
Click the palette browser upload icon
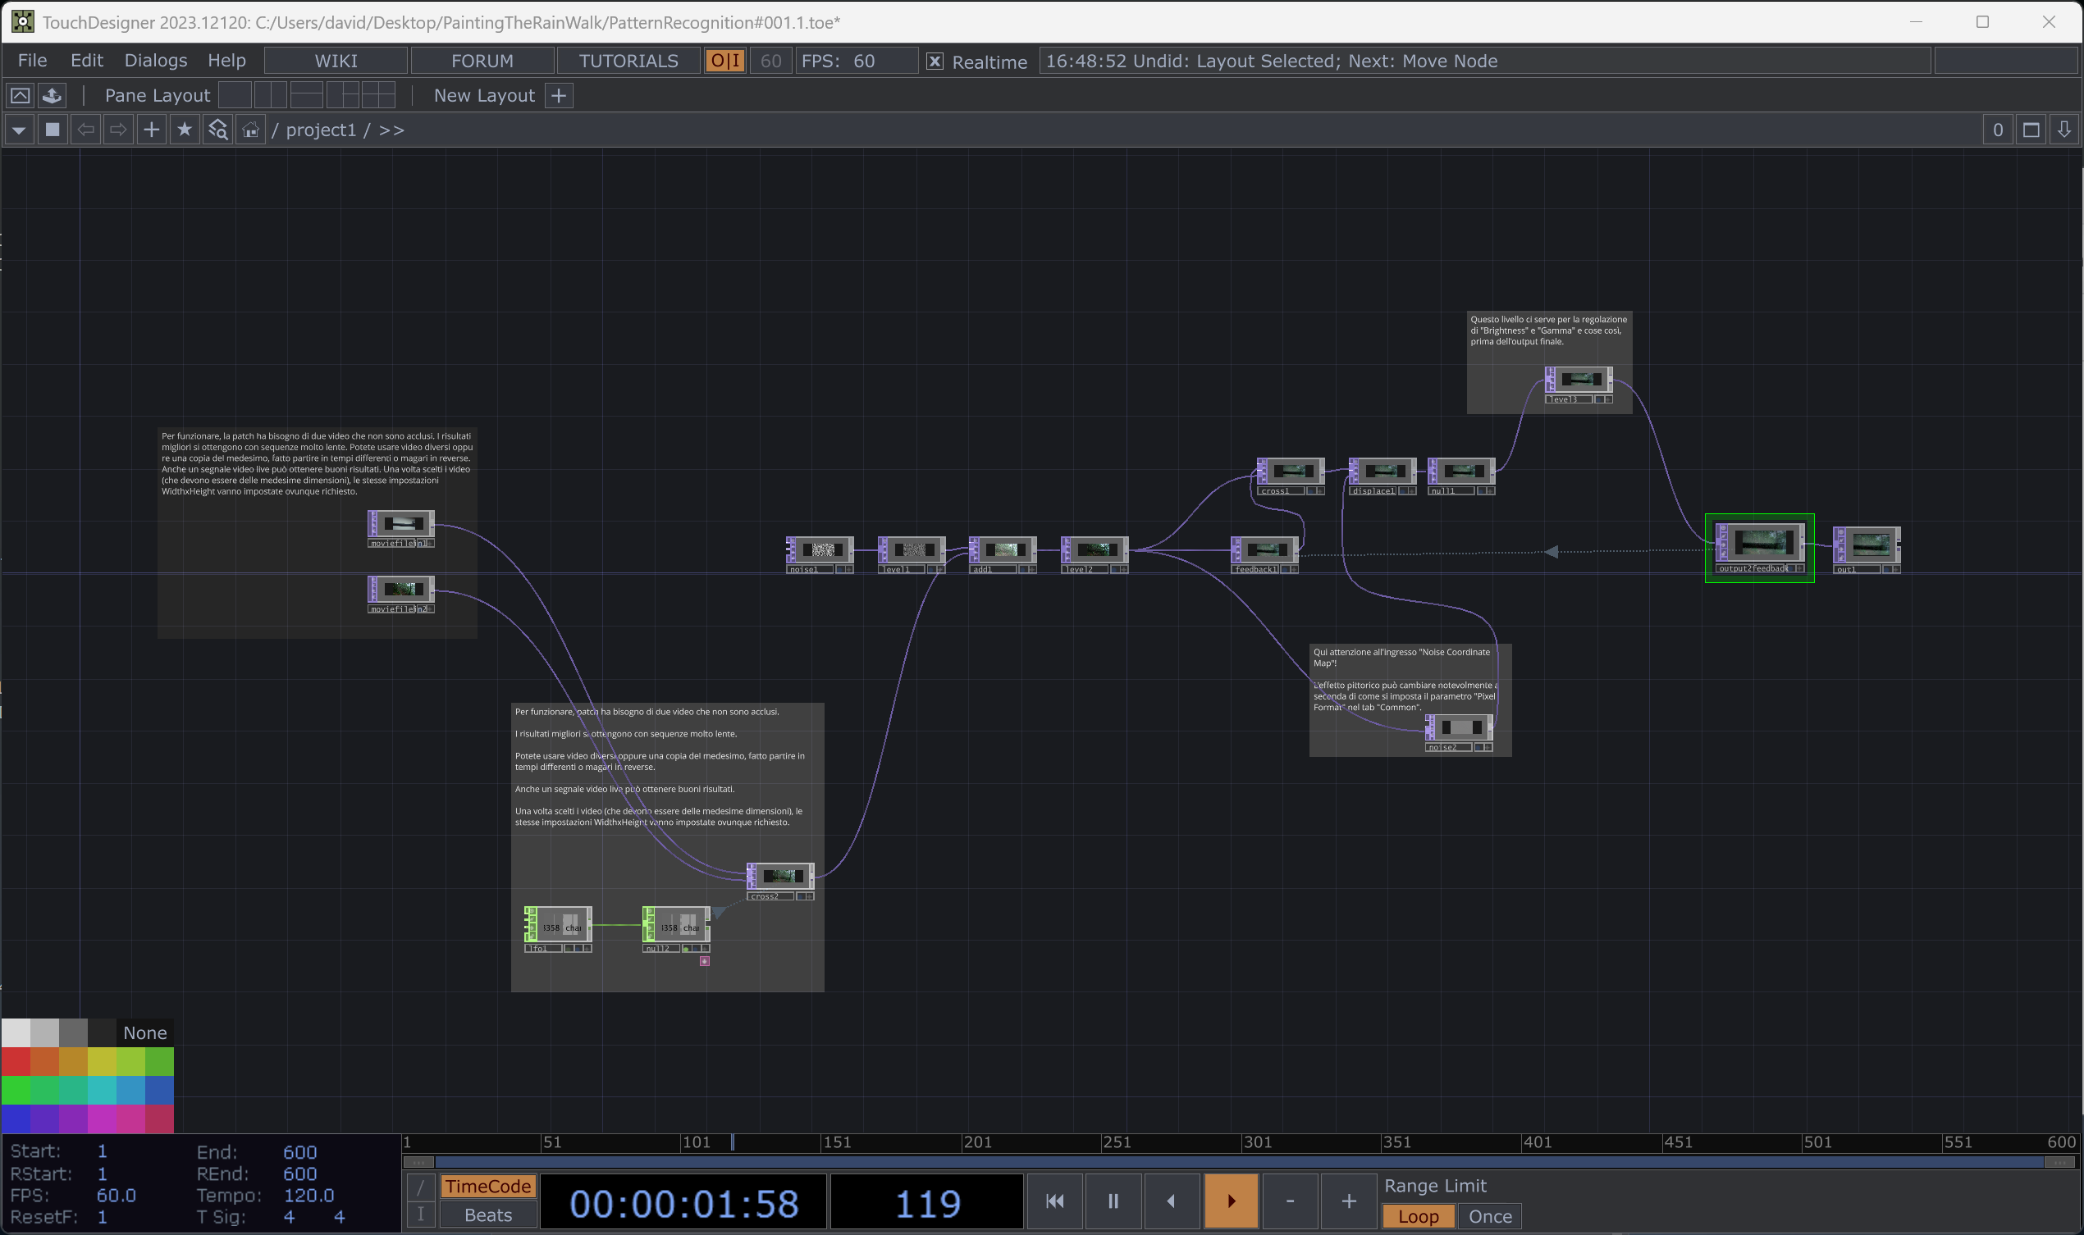click(x=53, y=96)
